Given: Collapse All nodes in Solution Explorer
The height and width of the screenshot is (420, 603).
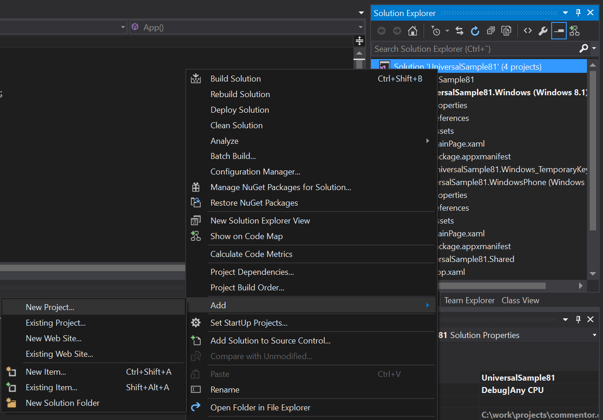Looking at the screenshot, I should click(491, 31).
